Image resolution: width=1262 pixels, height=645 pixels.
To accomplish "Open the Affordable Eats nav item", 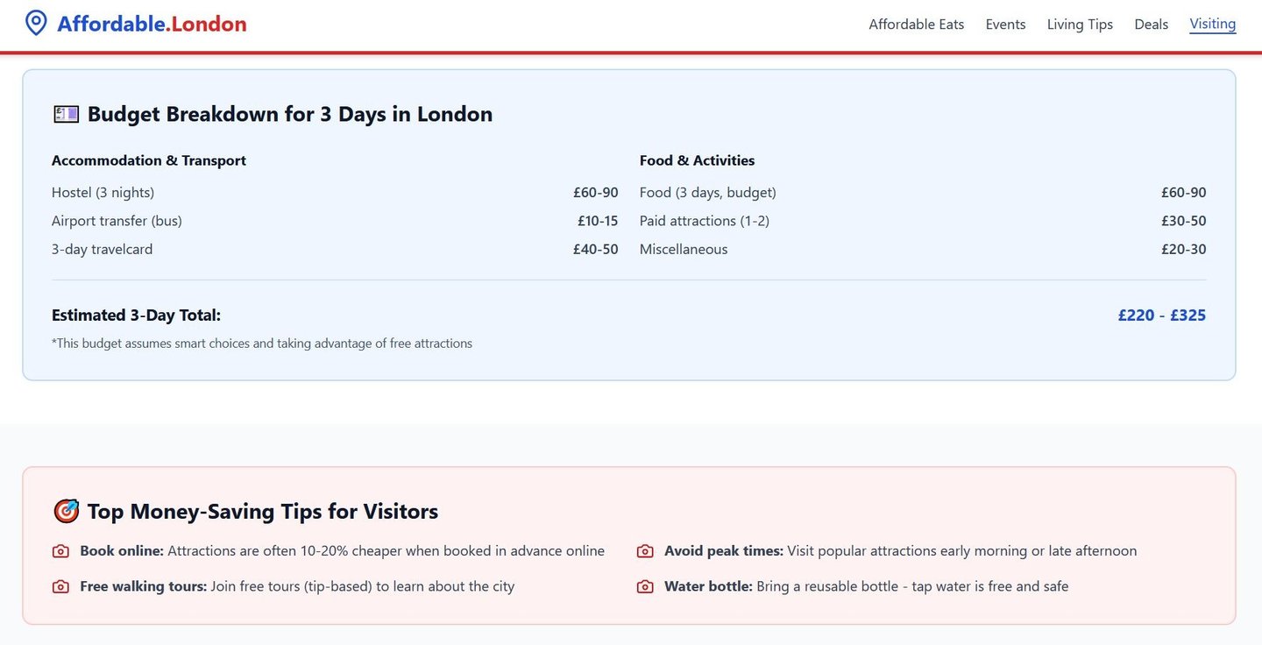I will pos(916,25).
